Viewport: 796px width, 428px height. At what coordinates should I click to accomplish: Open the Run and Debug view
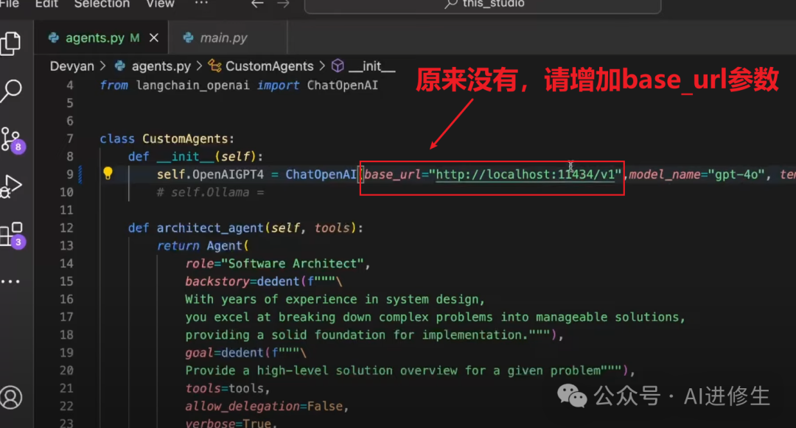(11, 186)
